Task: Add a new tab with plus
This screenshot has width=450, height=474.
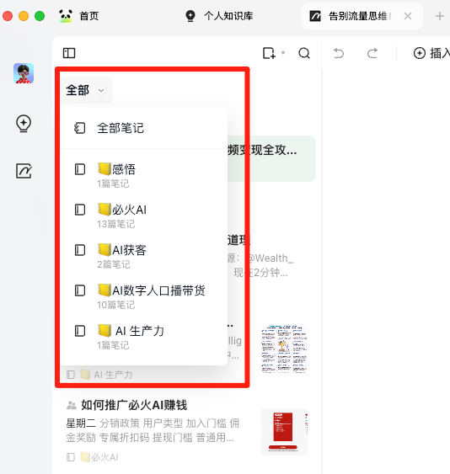Action: click(x=440, y=16)
